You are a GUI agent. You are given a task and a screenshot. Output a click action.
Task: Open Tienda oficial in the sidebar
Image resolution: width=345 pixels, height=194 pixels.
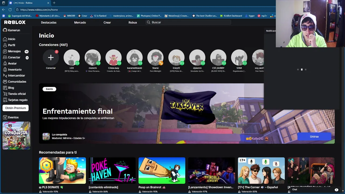pos(15,94)
